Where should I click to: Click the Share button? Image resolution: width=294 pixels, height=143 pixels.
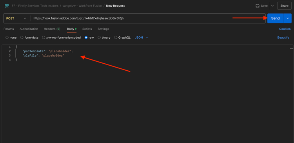tap(284, 6)
